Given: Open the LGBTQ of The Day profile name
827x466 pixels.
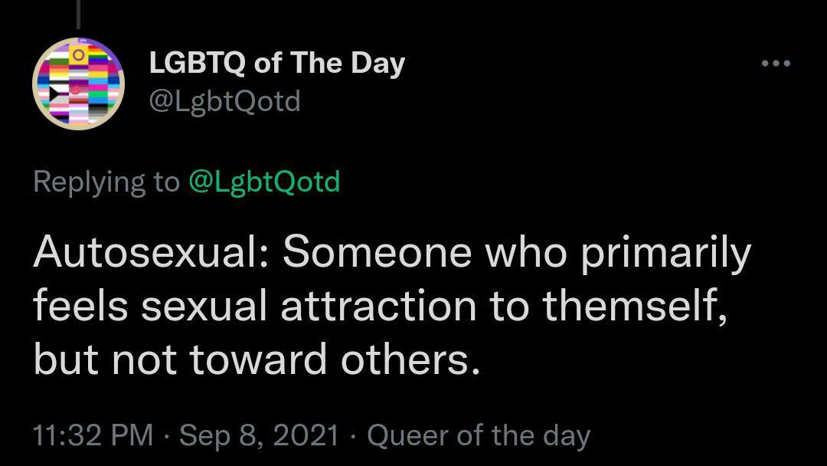Looking at the screenshot, I should pyautogui.click(x=277, y=64).
